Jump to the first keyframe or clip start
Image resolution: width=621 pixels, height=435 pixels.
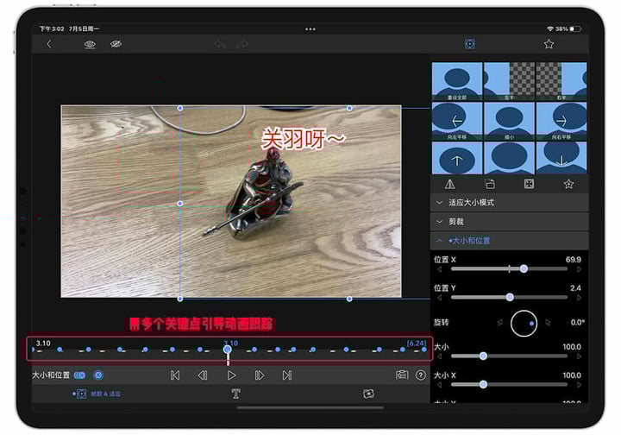coord(174,375)
